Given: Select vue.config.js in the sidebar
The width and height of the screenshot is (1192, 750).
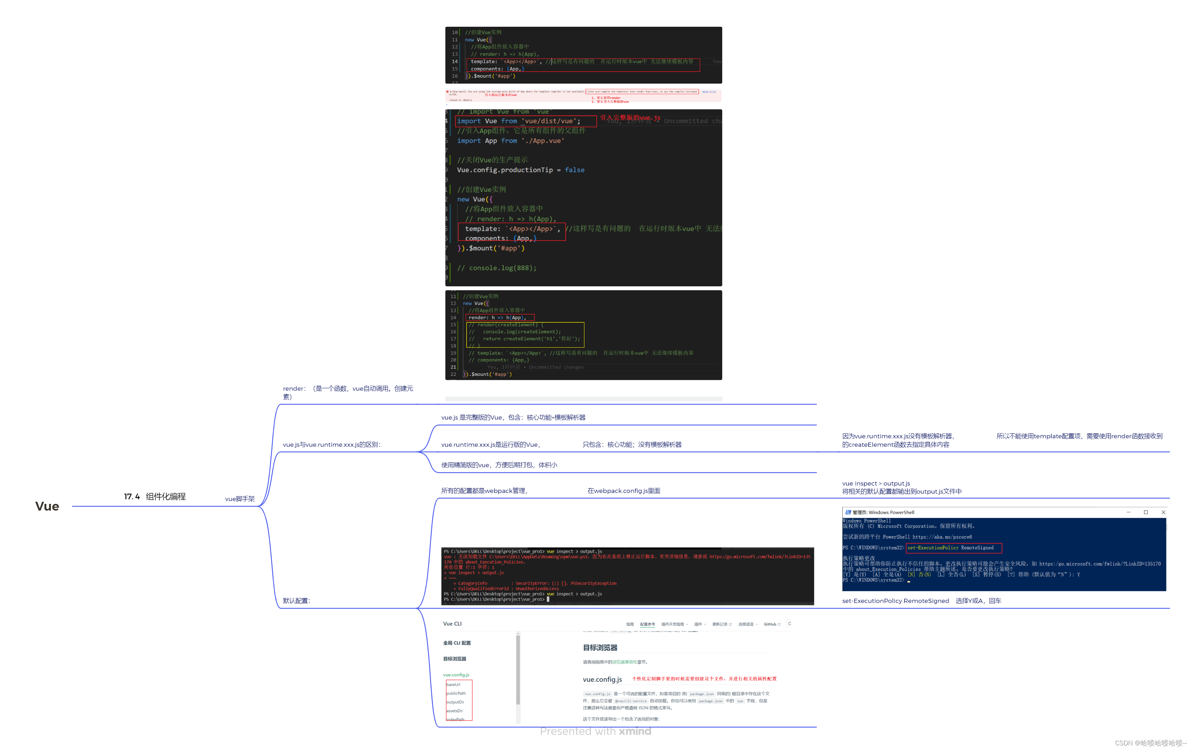Looking at the screenshot, I should pos(456,675).
